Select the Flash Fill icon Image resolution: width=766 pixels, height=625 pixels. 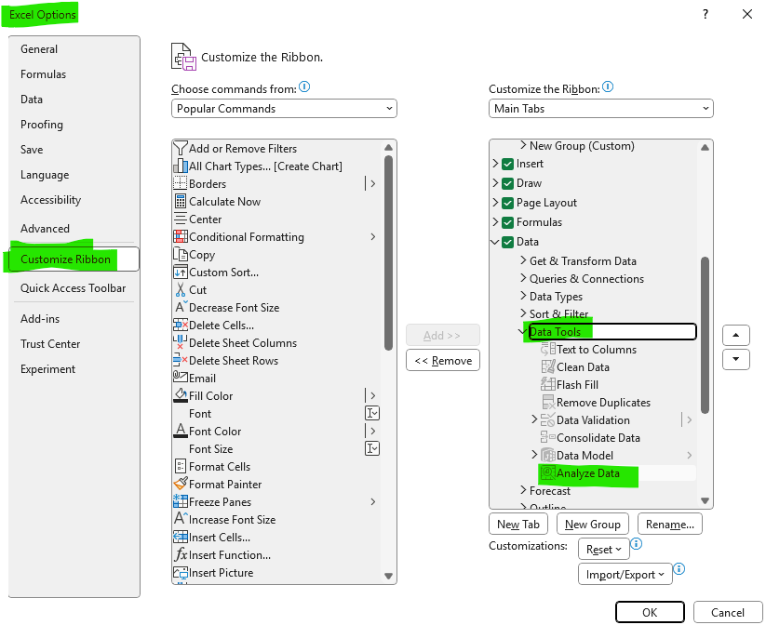tap(547, 384)
